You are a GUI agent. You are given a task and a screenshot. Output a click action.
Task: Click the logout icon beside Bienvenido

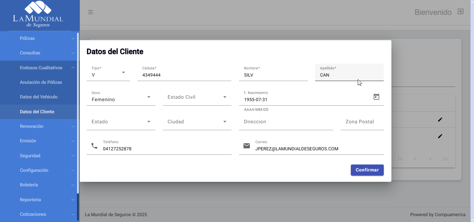460,12
